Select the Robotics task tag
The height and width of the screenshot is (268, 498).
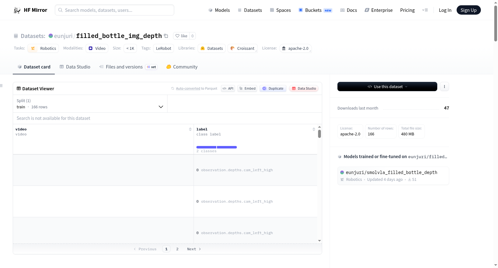click(43, 48)
